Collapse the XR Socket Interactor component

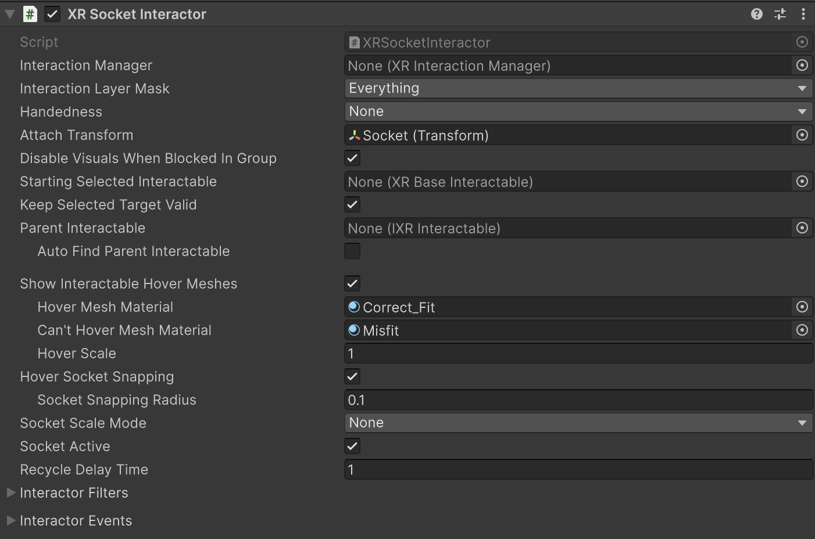pos(10,14)
